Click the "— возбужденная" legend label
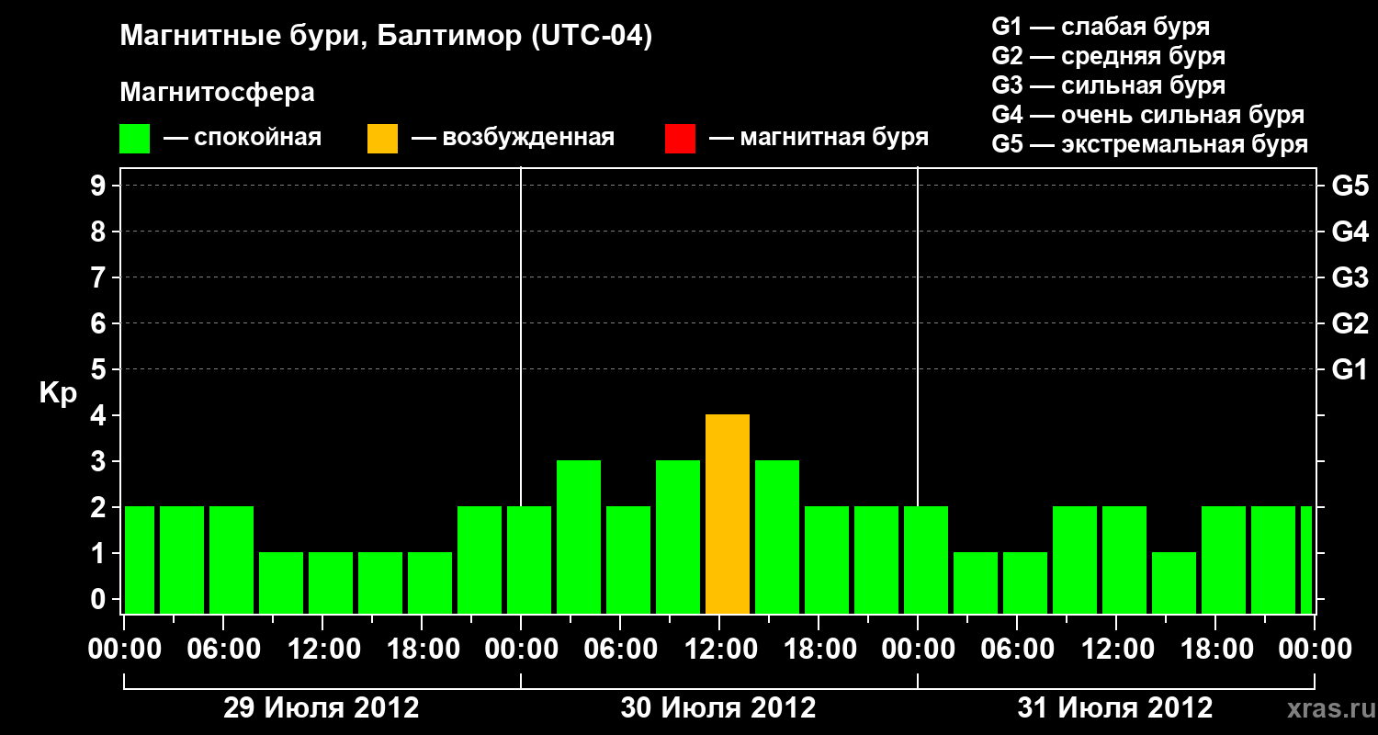The image size is (1378, 735). [x=513, y=139]
